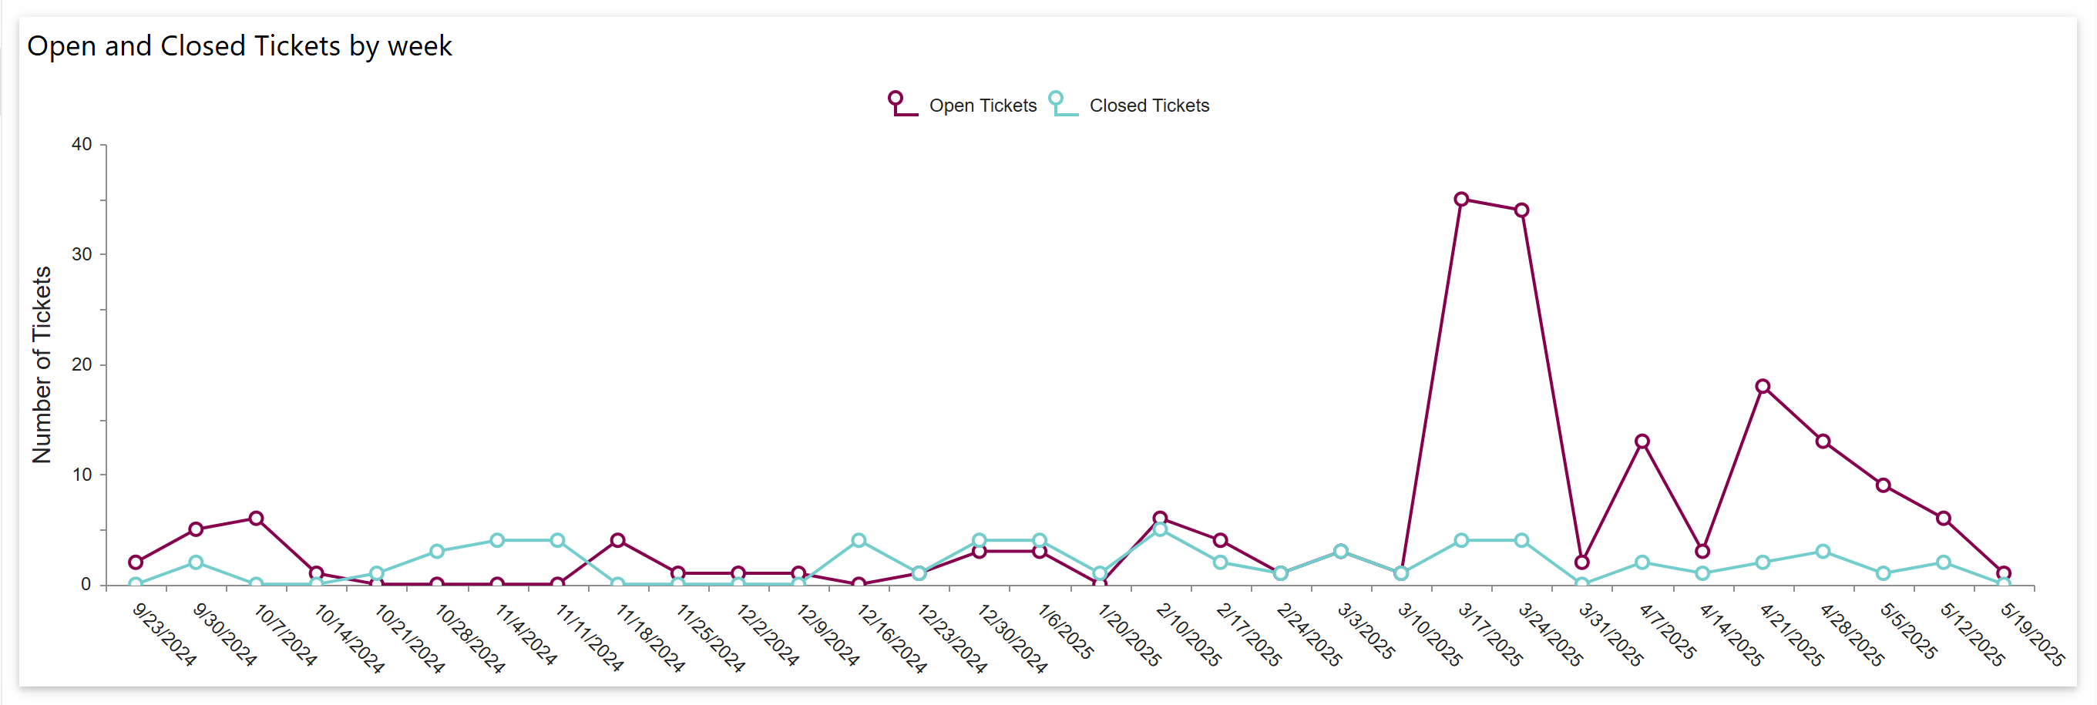The width and height of the screenshot is (2097, 705).
Task: Click the 'Number of Tickets' y-axis title
Action: [x=42, y=364]
